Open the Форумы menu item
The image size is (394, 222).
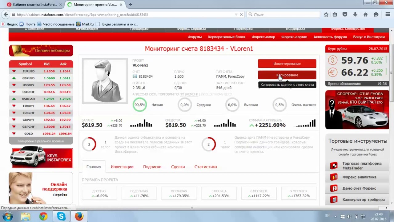(195, 37)
